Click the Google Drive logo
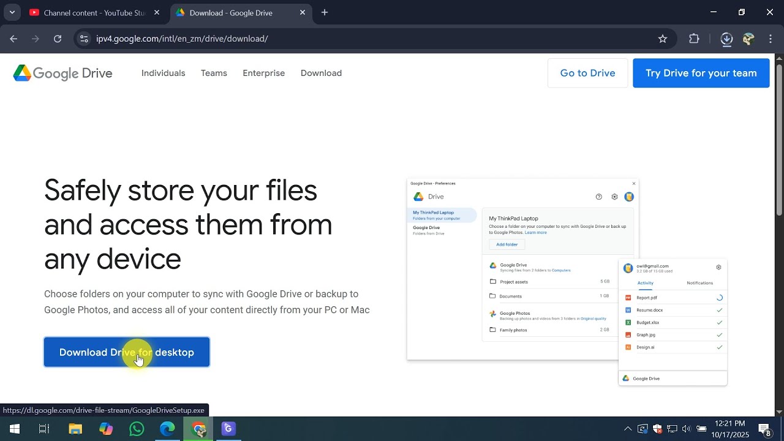Image resolution: width=784 pixels, height=441 pixels. point(63,73)
